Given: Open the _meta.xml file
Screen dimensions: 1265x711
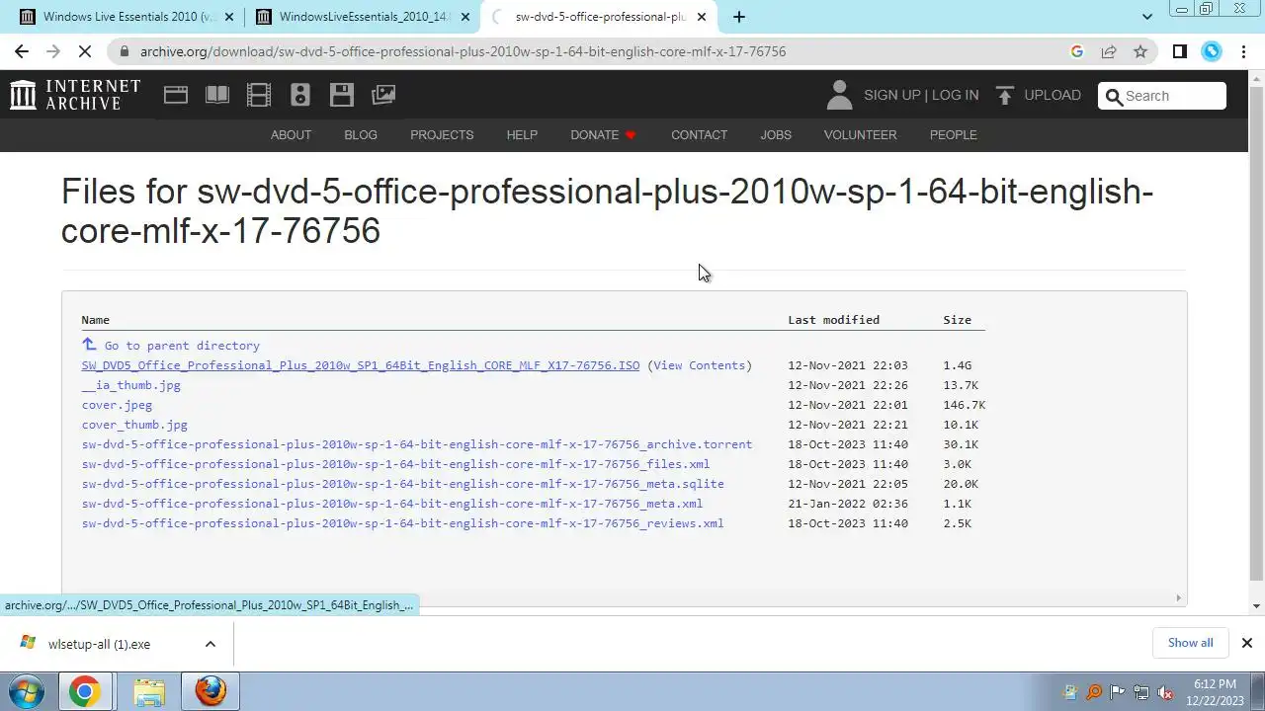Looking at the screenshot, I should coord(392,504).
